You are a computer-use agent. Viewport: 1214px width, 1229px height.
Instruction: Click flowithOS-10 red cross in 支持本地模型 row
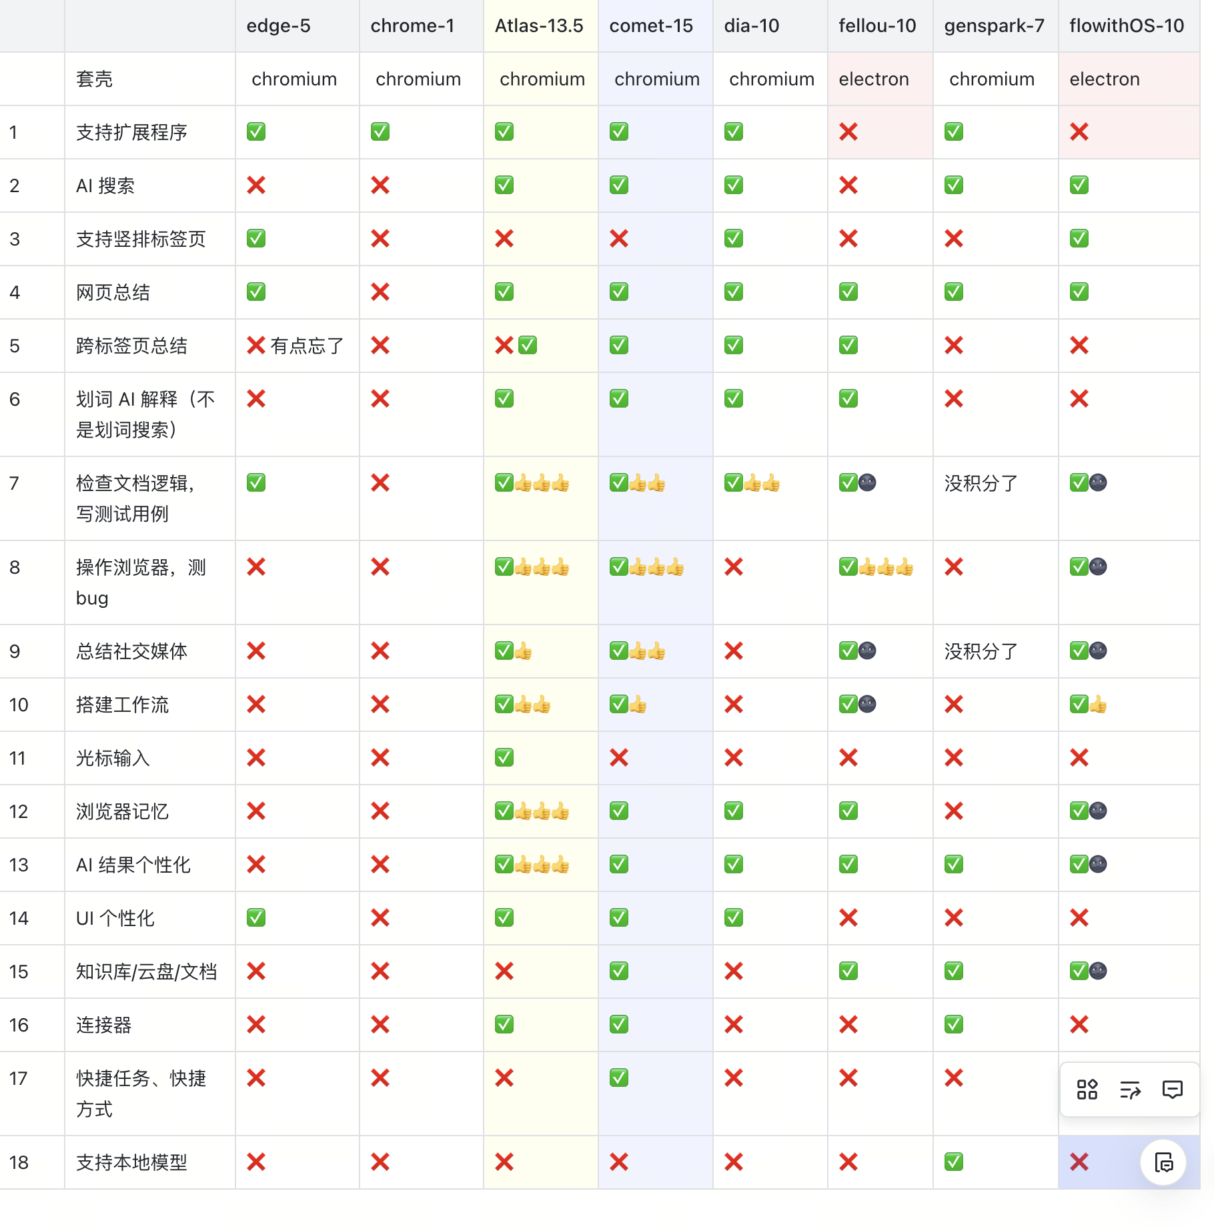(1079, 1162)
